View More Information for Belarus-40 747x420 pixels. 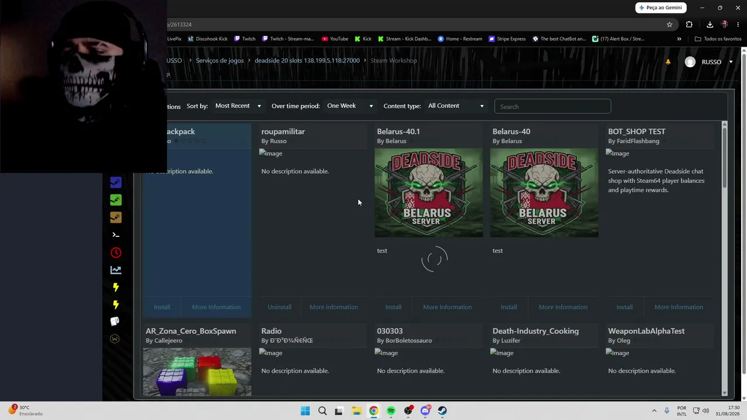pyautogui.click(x=563, y=307)
